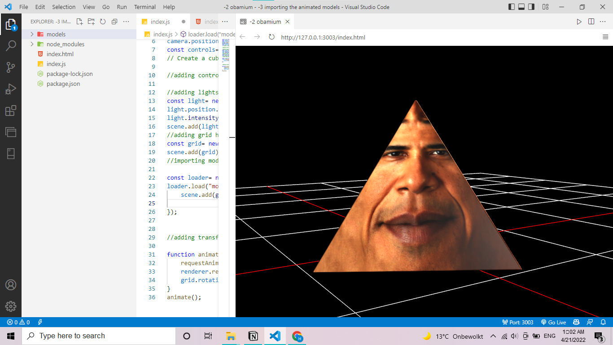613x345 pixels.
Task: Open the File menu
Action: click(24, 7)
